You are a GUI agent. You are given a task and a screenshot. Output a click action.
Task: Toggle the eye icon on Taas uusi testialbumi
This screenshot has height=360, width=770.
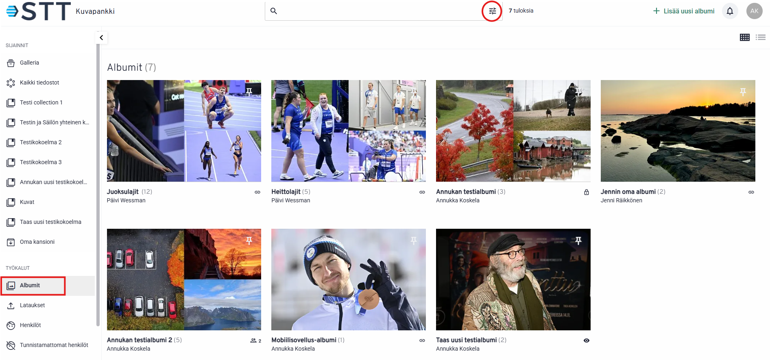pos(587,340)
